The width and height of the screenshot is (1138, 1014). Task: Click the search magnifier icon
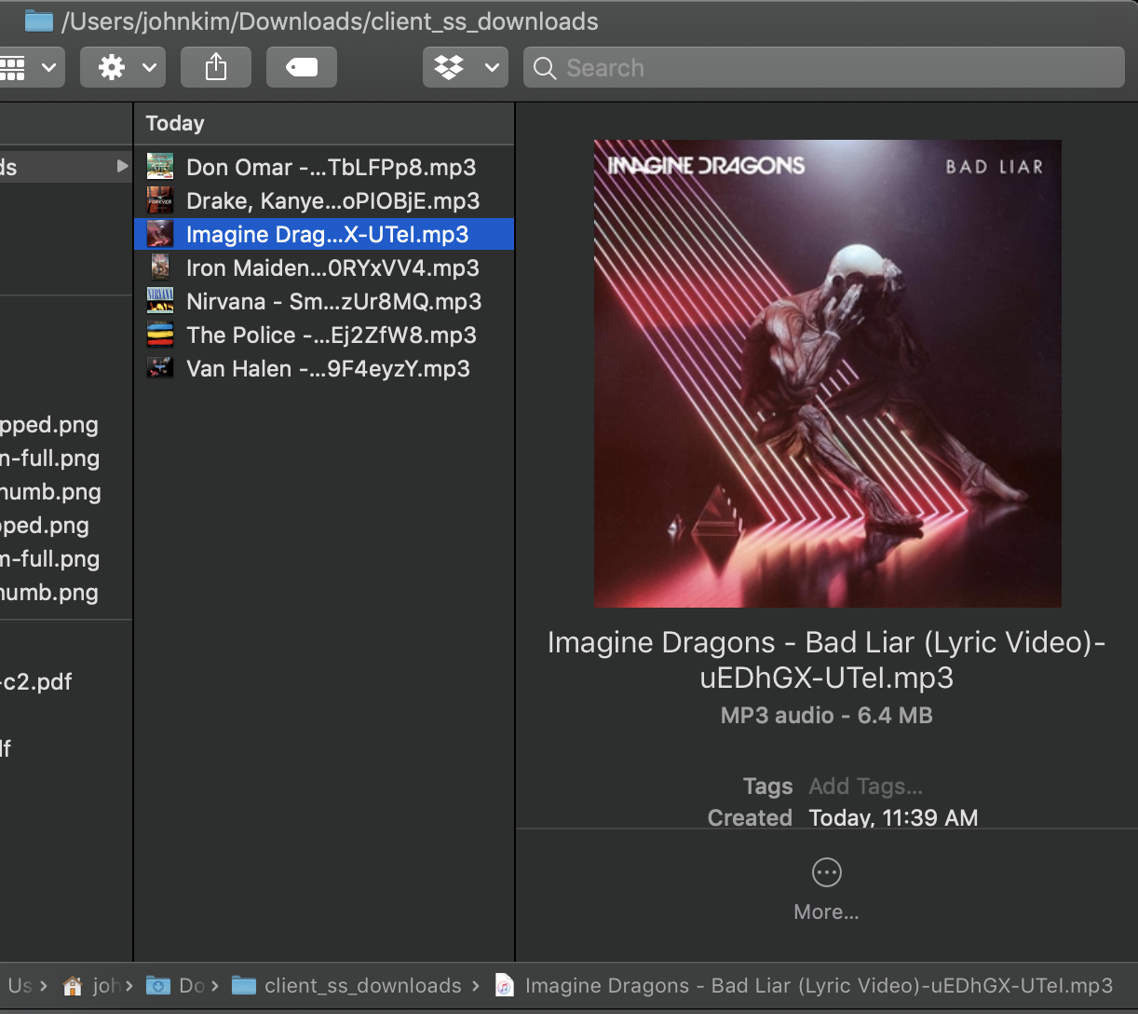click(x=545, y=68)
